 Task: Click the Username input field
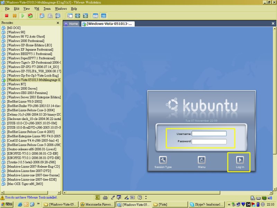pos(209,133)
